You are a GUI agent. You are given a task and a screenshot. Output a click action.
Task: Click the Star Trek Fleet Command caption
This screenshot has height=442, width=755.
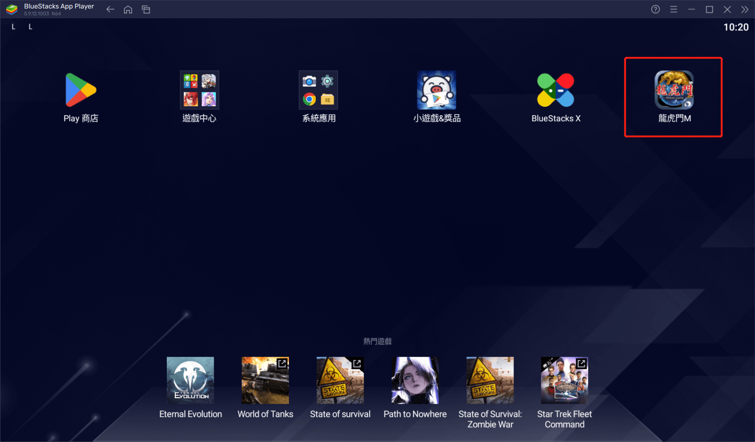click(x=564, y=419)
